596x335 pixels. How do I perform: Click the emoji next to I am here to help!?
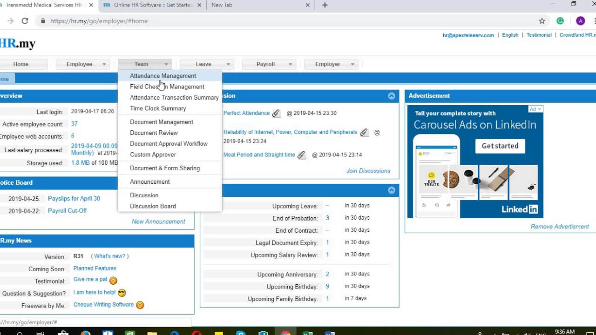122,293
